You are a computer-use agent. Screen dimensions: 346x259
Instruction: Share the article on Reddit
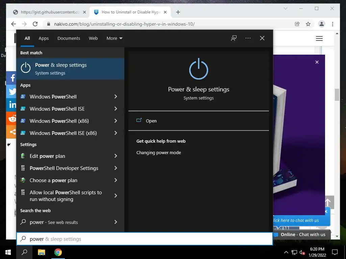click(x=11, y=118)
